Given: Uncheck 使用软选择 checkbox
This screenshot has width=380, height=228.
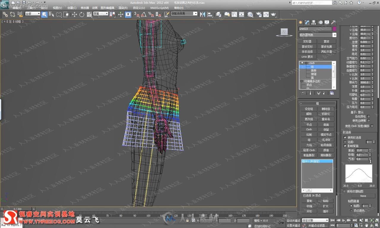Looking at the screenshot, I should coord(345,137).
